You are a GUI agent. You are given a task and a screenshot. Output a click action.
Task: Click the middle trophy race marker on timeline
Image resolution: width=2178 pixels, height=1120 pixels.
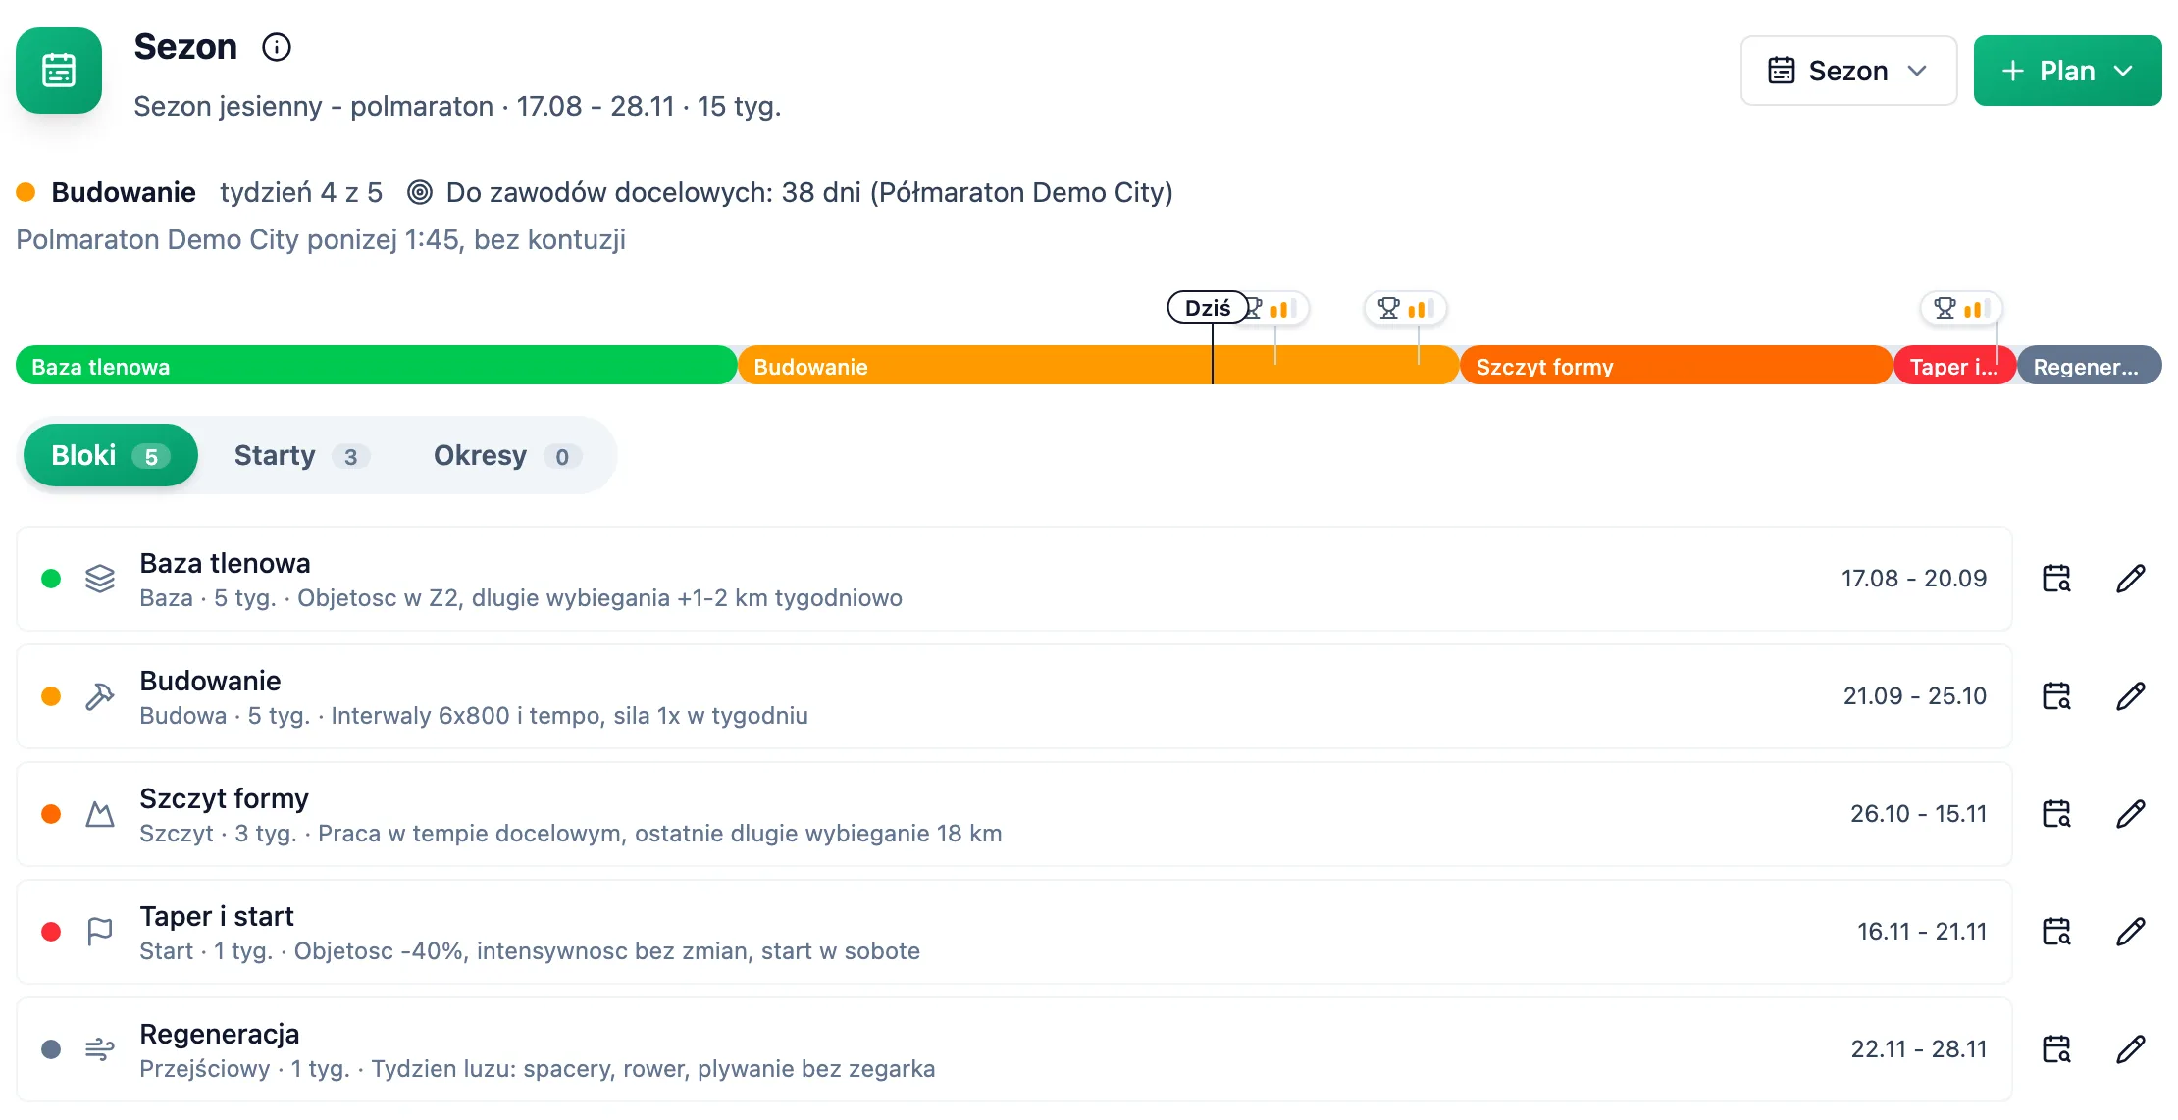point(1406,308)
